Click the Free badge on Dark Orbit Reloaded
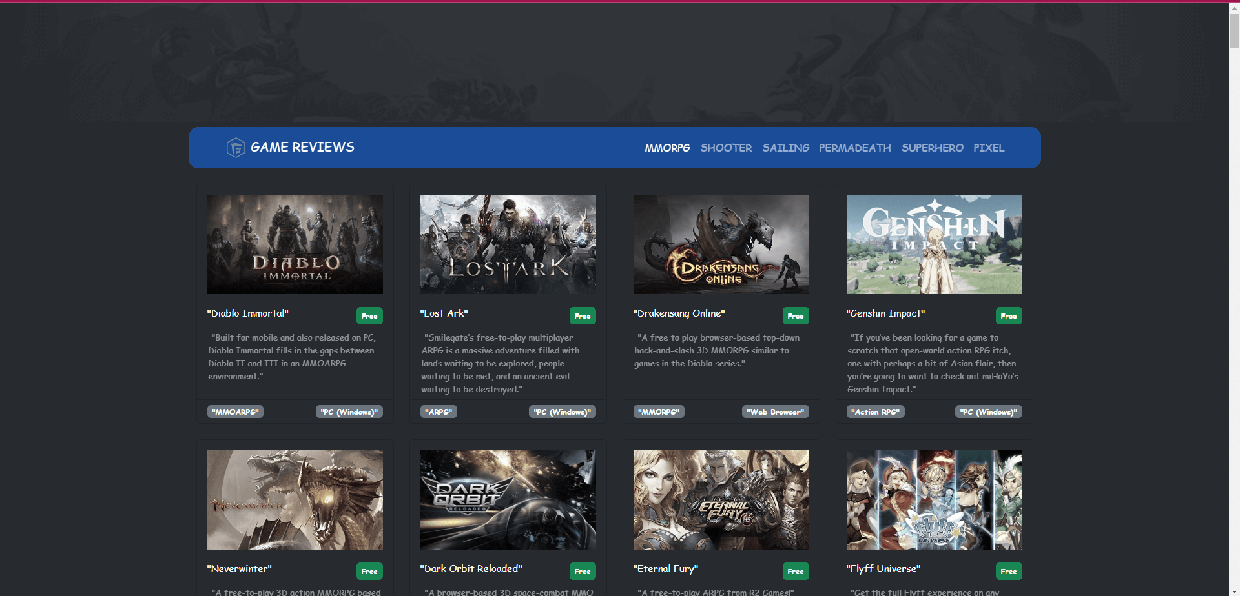Image resolution: width=1240 pixels, height=596 pixels. pos(583,571)
